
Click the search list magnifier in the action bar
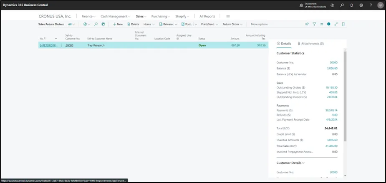(x=96, y=24)
